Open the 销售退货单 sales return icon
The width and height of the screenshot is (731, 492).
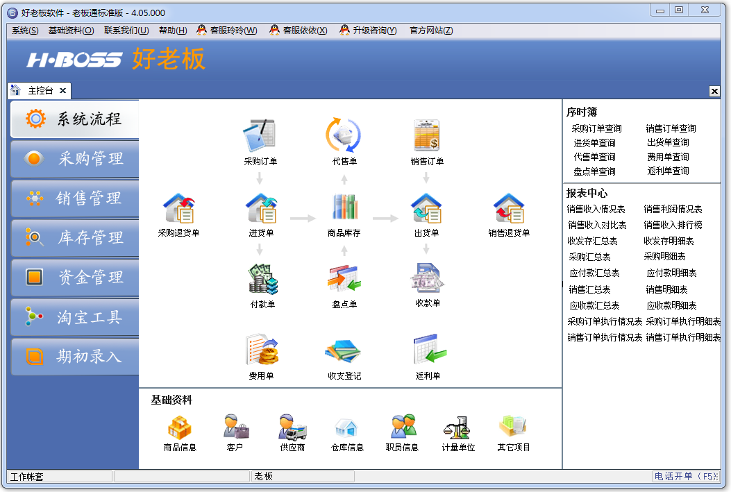click(x=509, y=207)
